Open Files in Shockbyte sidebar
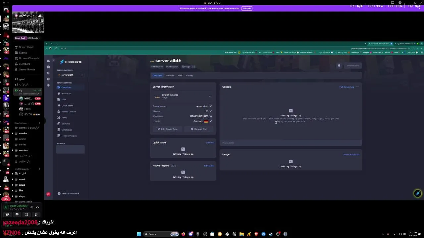This screenshot has width=424, height=238. coord(70,99)
